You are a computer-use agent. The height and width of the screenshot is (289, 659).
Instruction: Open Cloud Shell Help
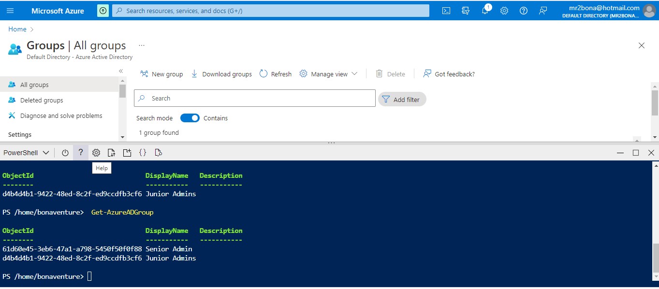[x=81, y=152]
